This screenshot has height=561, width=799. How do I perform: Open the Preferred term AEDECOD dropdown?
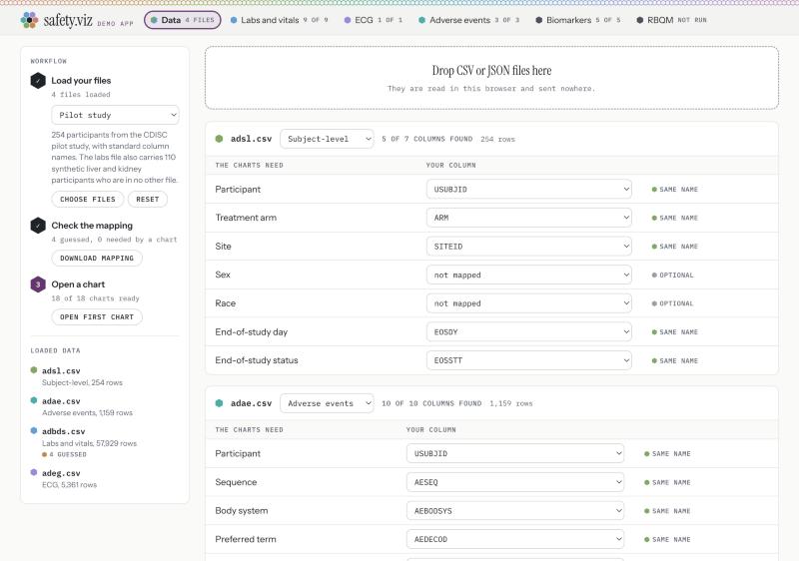[515, 539]
